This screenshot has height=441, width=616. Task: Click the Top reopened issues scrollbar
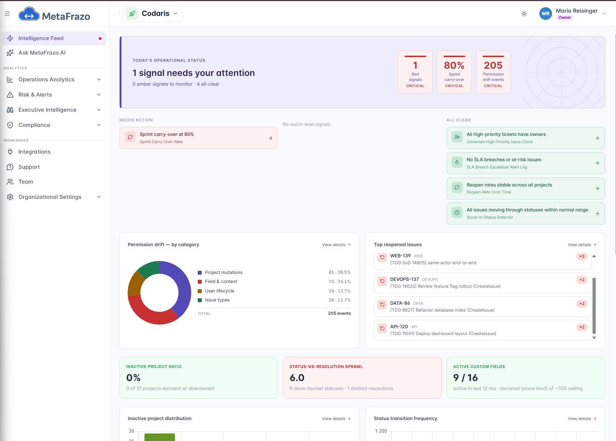594,306
